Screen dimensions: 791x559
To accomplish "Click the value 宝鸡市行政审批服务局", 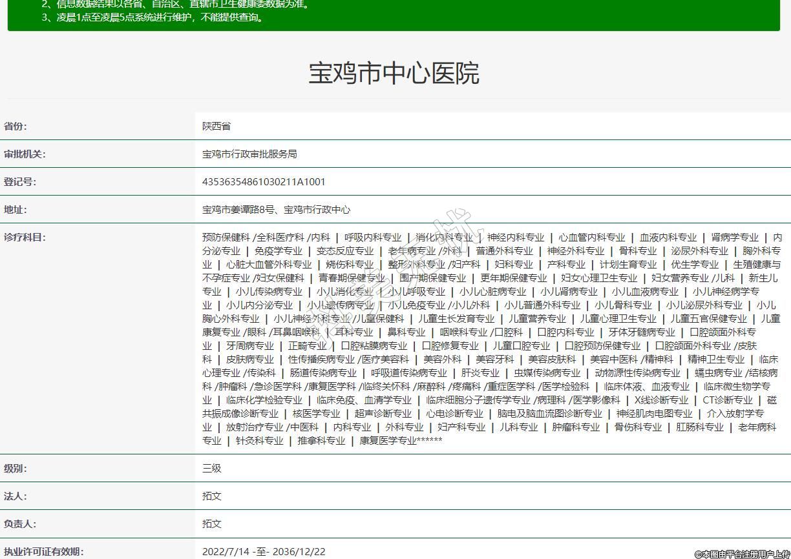I will [x=249, y=154].
